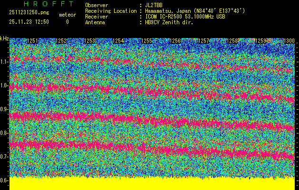
Task: Click the Receiving Location field label
Action: click(x=111, y=10)
